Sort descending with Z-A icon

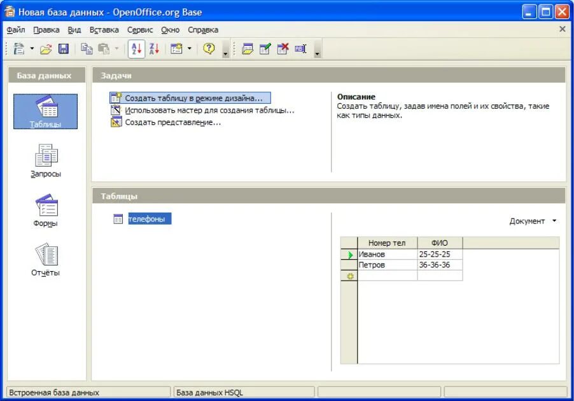(154, 49)
